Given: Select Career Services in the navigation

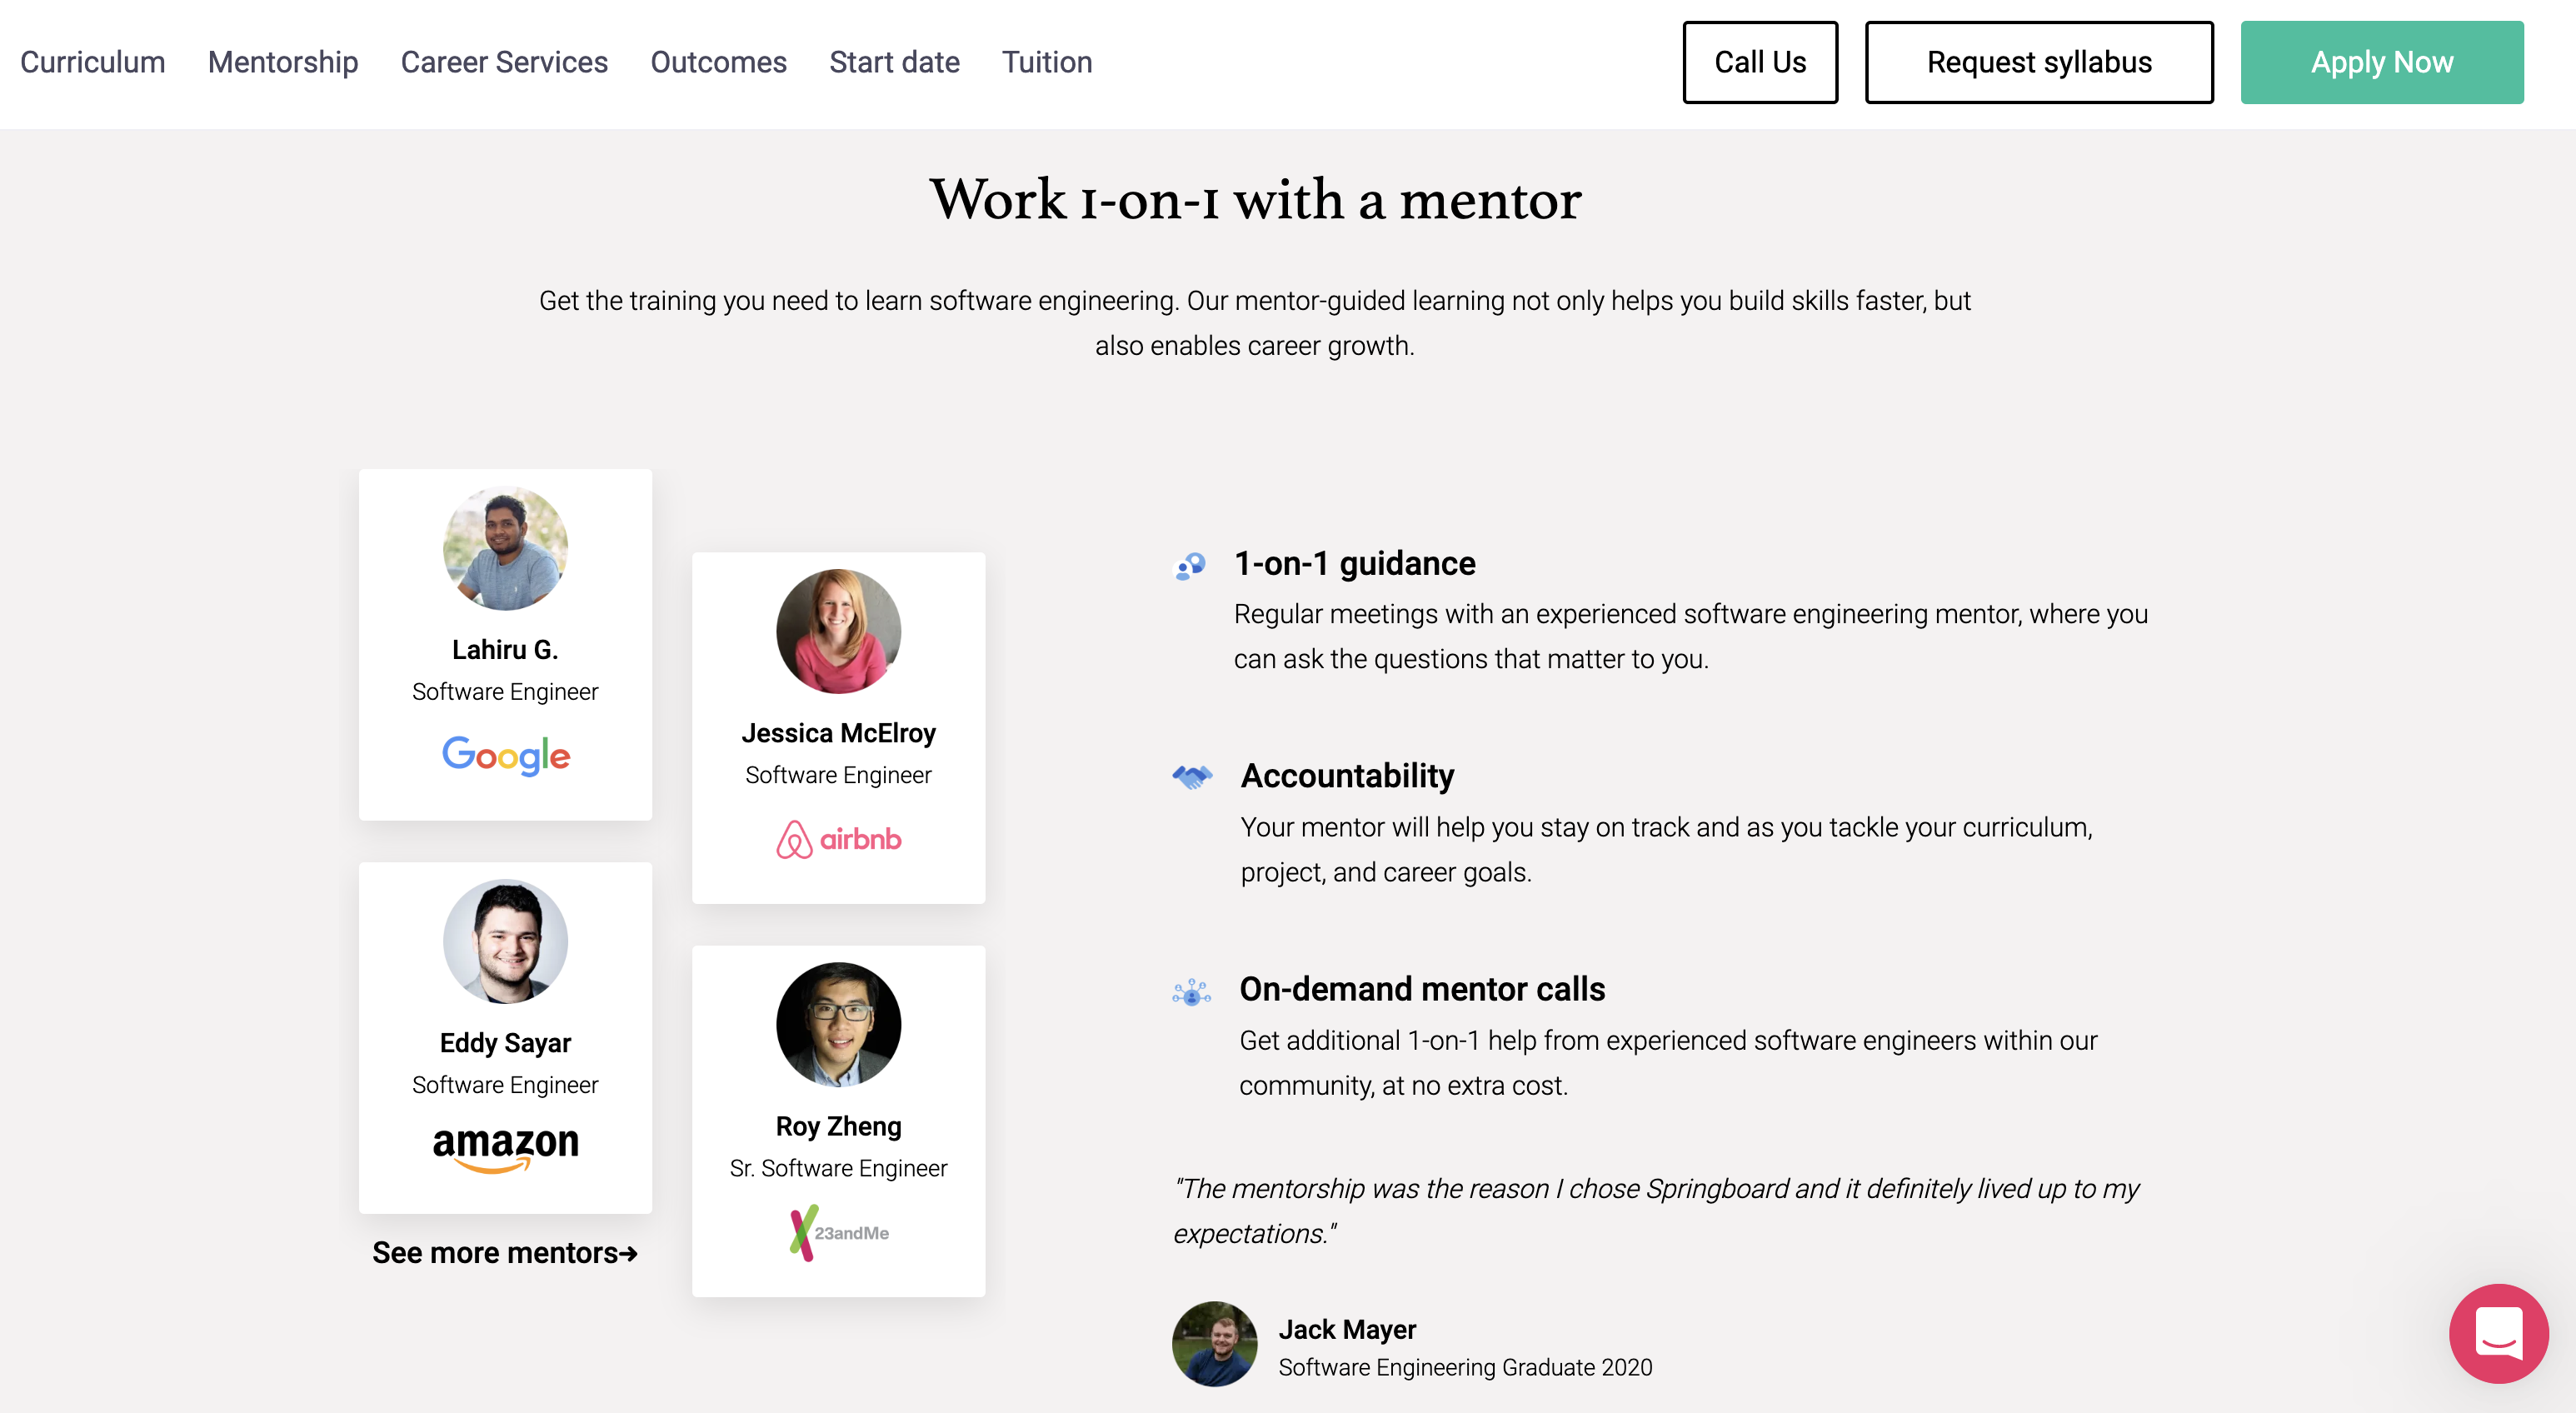Looking at the screenshot, I should (x=504, y=62).
